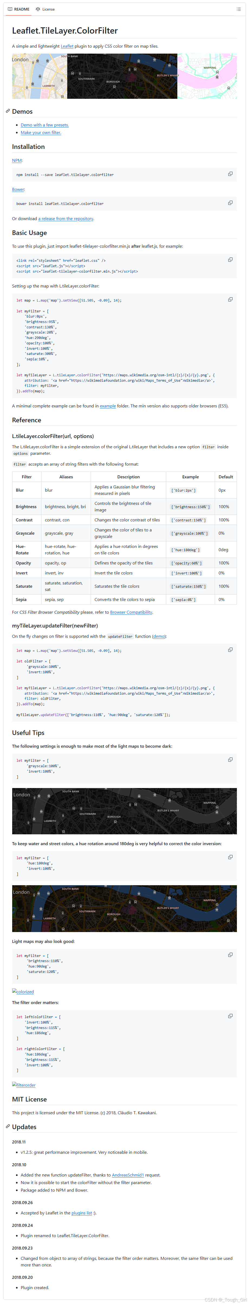Copy the brightness hue saturate filter code

pos(230,955)
